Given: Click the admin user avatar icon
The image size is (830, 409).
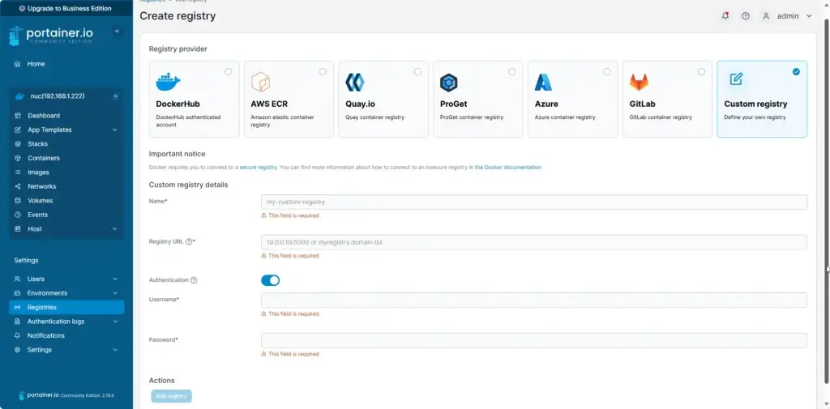Looking at the screenshot, I should tap(766, 16).
